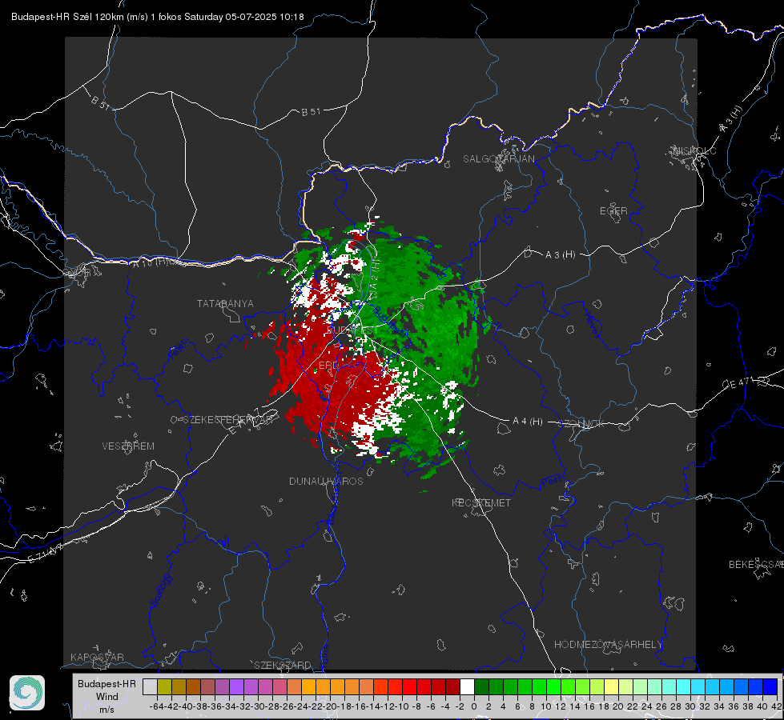Click the SZÉKESFEHÉRVÁR city label

[x=228, y=420]
